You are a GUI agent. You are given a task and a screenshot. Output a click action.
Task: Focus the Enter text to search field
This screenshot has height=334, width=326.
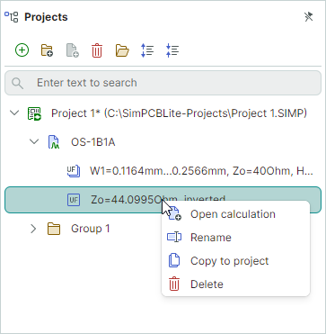(163, 83)
